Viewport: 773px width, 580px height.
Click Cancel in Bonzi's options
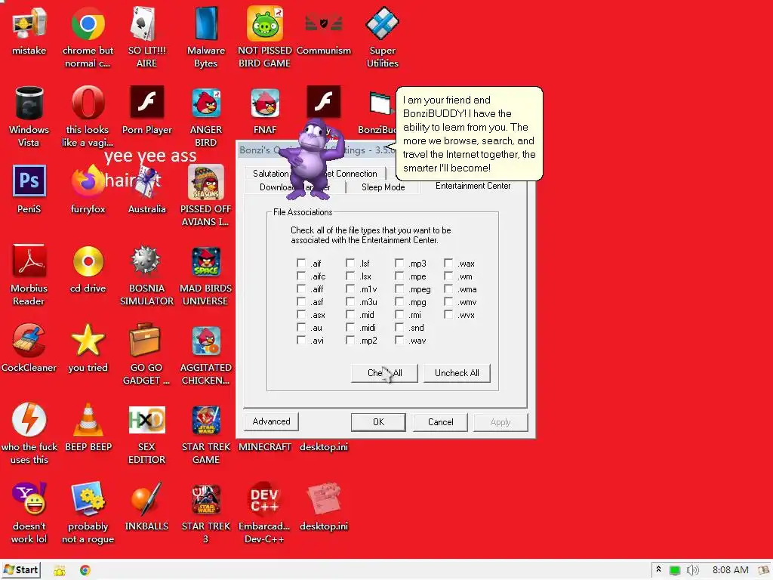[x=440, y=421]
